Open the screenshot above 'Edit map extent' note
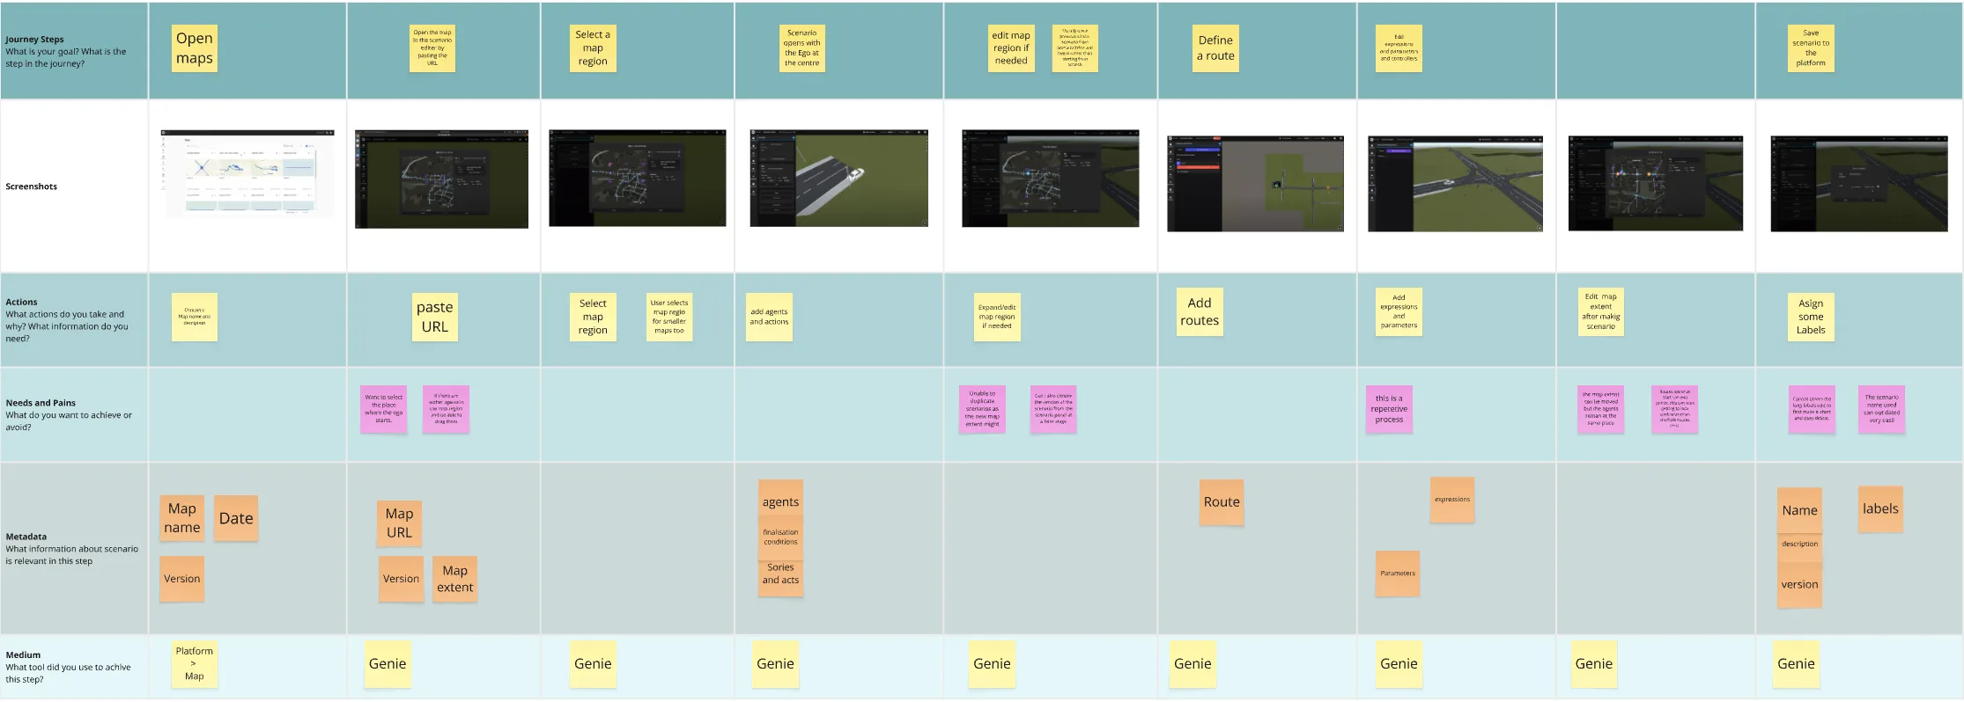Viewport: 1964px width, 702px height. (1656, 183)
